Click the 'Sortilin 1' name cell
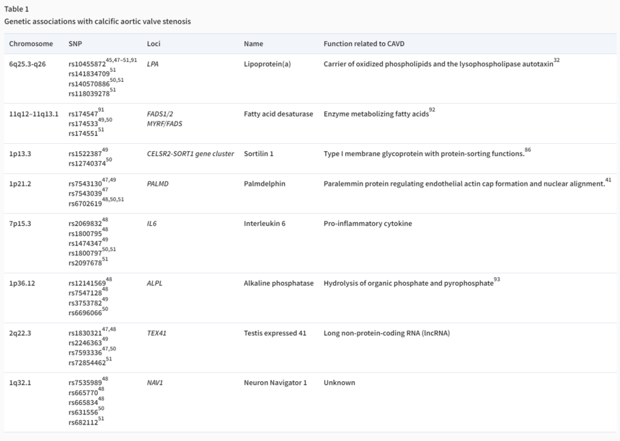Image resolution: width=620 pixels, height=441 pixels. point(259,154)
